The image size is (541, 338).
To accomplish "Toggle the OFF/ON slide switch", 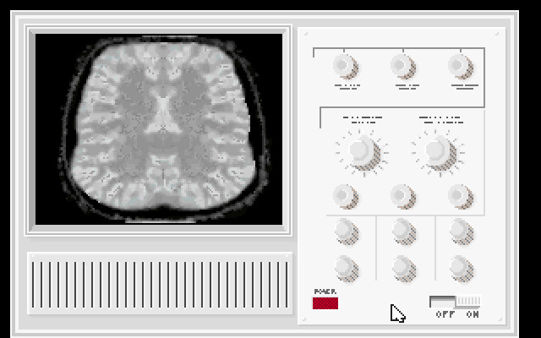I will (455, 301).
